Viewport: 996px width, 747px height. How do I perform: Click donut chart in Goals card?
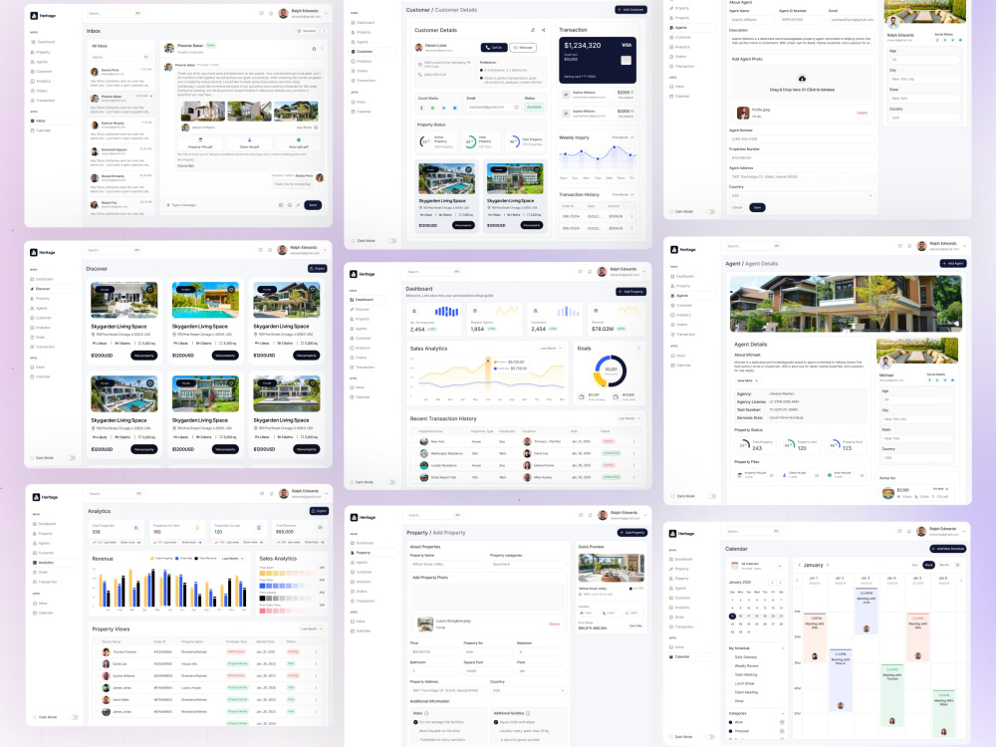click(610, 371)
